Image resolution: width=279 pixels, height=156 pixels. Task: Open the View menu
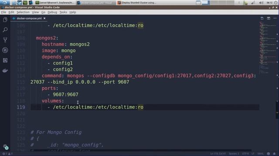pos(35,12)
